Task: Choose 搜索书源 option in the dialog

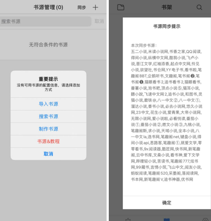Action: click(x=48, y=117)
